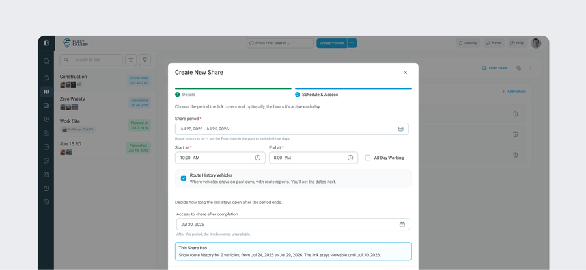Viewport: 586px width, 270px height.
Task: Open the user profile avatar
Action: (x=536, y=43)
